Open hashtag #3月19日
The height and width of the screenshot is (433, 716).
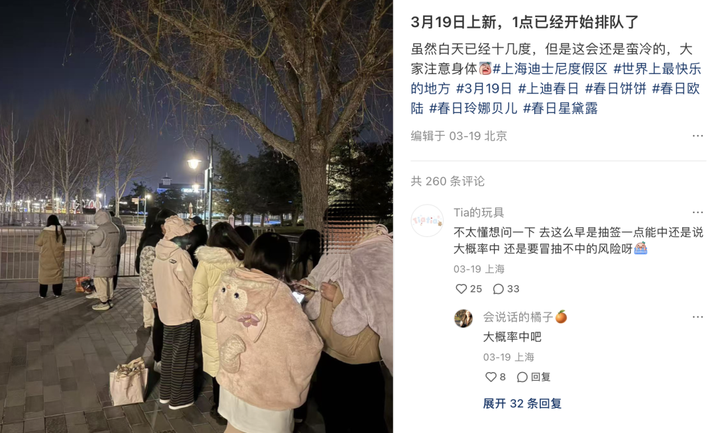click(x=483, y=89)
